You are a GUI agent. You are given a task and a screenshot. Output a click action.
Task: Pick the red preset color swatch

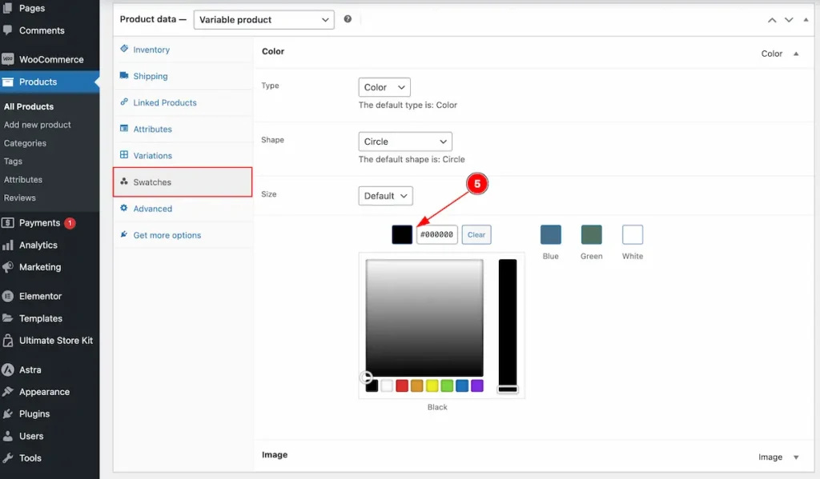pyautogui.click(x=402, y=386)
